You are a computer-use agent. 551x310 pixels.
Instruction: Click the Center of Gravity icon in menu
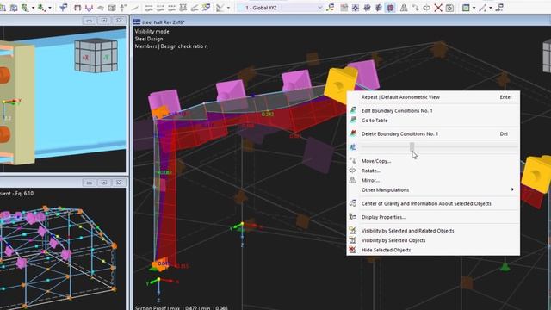pyautogui.click(x=352, y=203)
